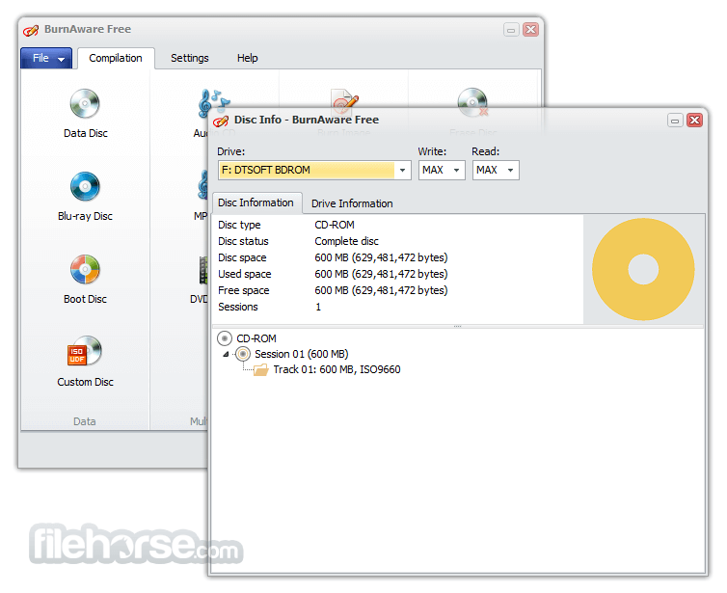This screenshot has height=593, width=727.
Task: Open the Help tab
Action: [247, 58]
